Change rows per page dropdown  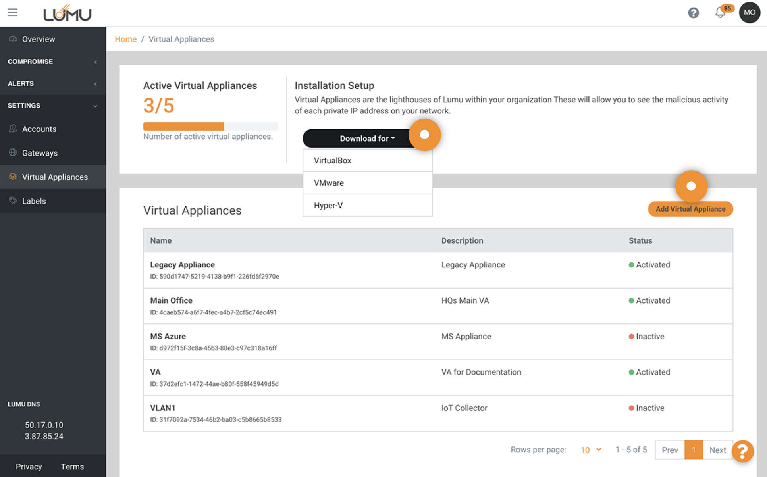click(591, 450)
